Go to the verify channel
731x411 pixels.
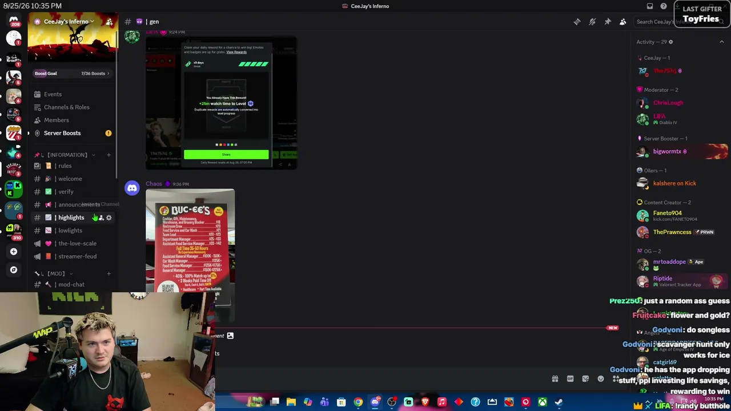(72, 192)
